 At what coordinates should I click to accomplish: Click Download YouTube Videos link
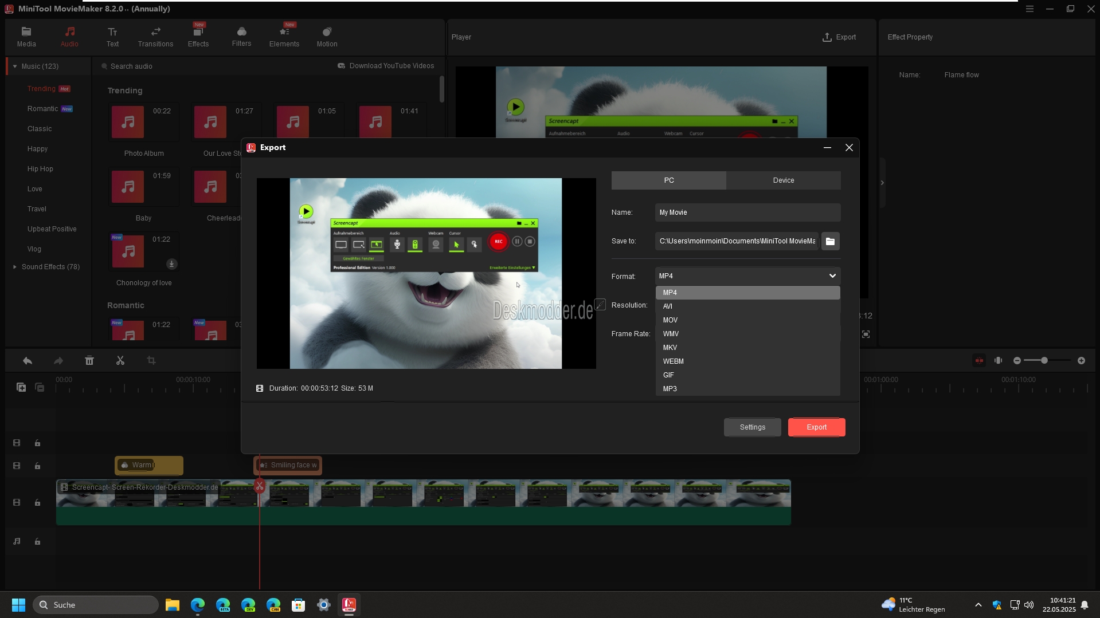386,66
